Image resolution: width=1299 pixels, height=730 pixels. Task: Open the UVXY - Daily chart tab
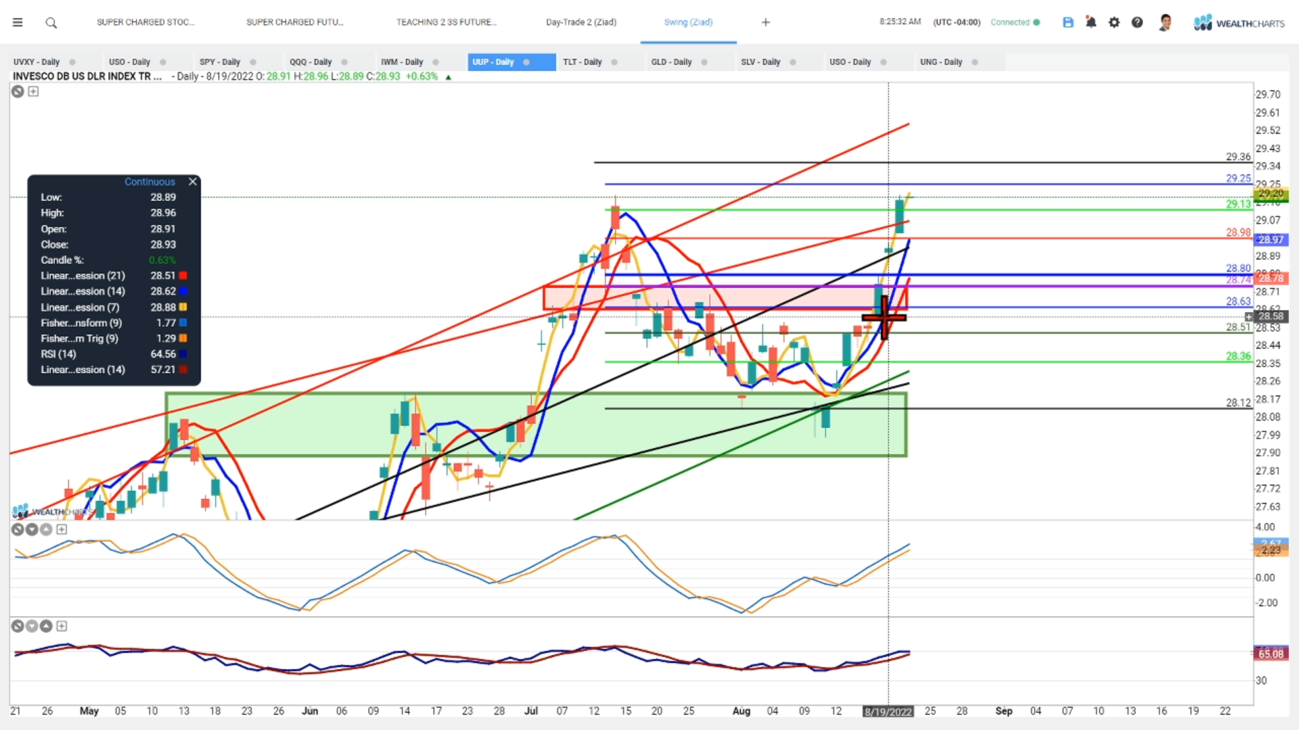[37, 62]
